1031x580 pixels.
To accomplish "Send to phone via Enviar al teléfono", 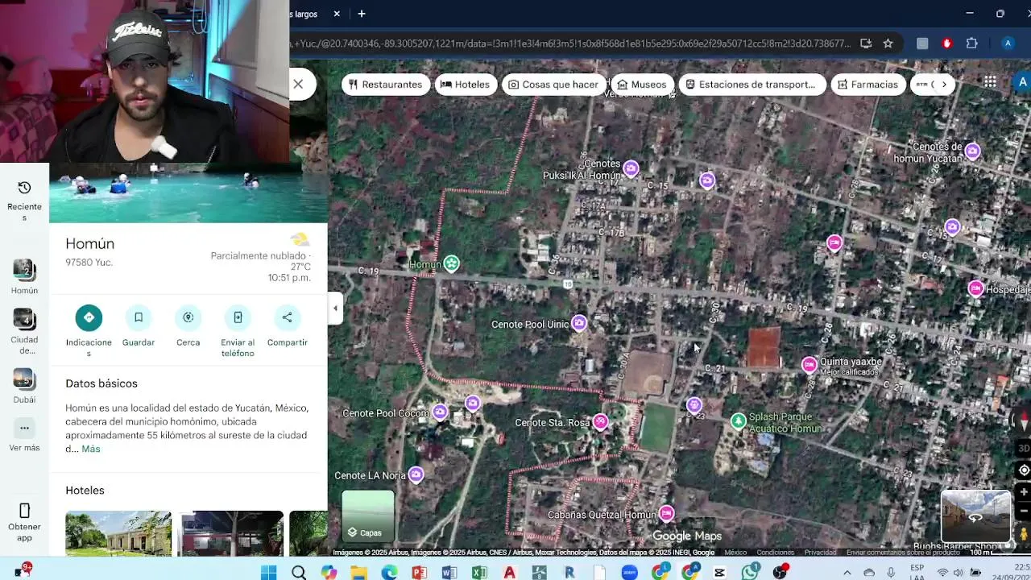I will [238, 317].
